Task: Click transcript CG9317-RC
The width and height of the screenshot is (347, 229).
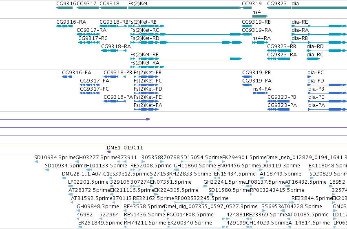Action: click(89, 42)
